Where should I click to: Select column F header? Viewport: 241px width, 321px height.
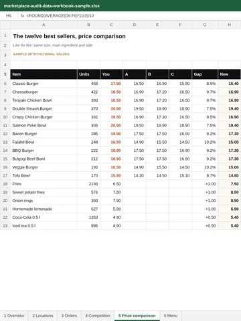click(x=180, y=25)
